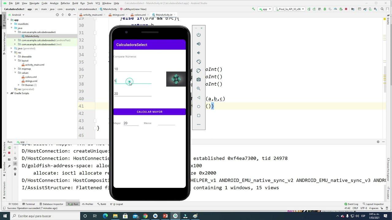Click the Debug app bug icon
Image resolution: width=392 pixels, height=220 pixels.
tap(325, 9)
